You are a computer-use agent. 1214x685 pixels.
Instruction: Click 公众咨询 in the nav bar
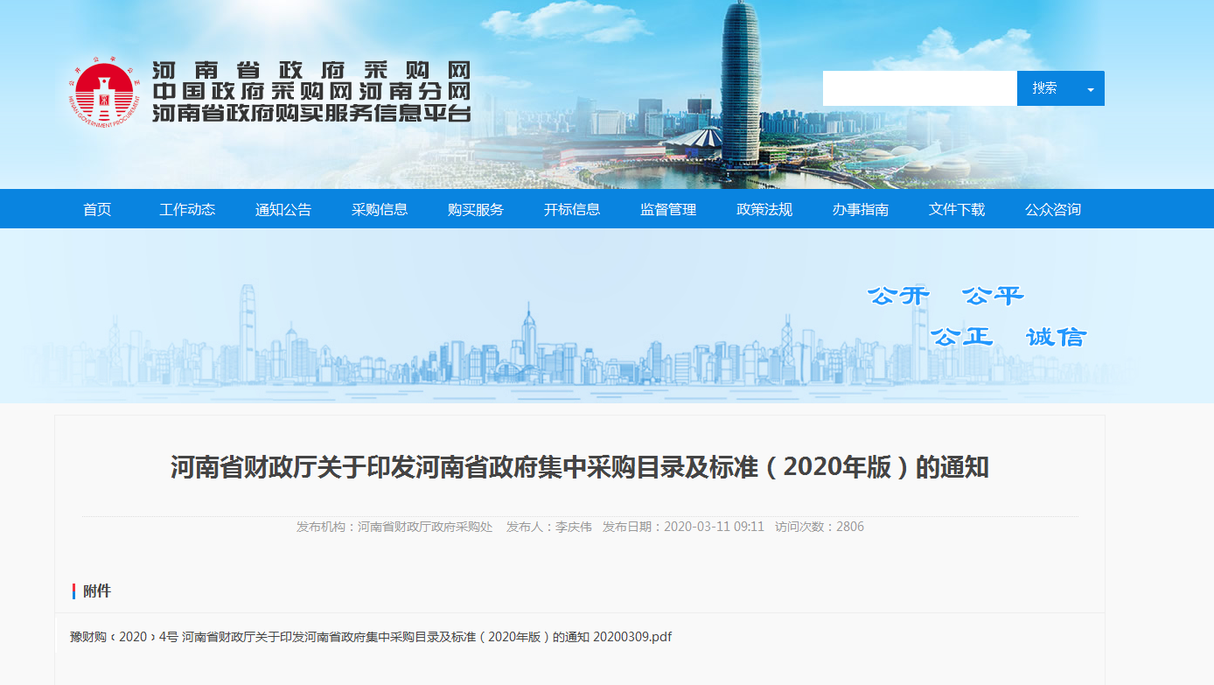pyautogui.click(x=1053, y=210)
